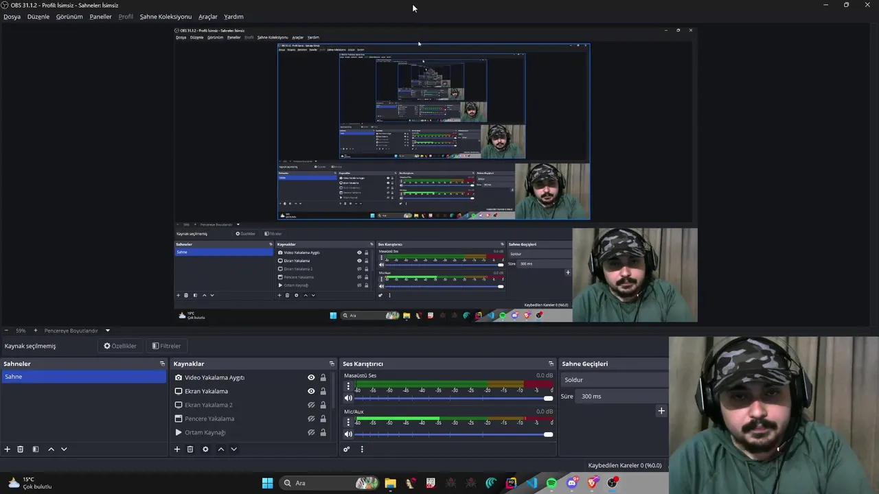Zoom in preview with plus icon

pyautogui.click(x=35, y=331)
